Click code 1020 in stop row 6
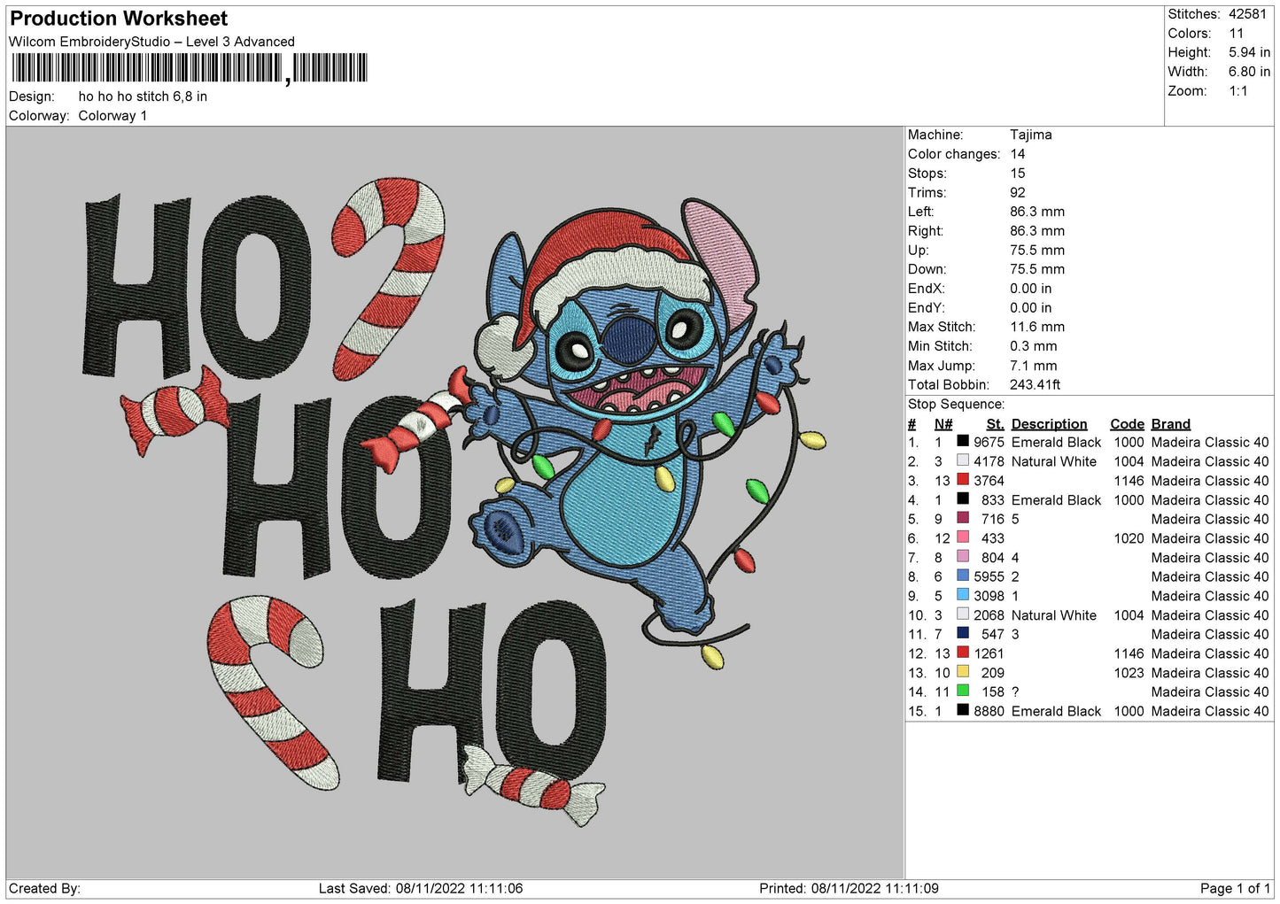 1129,538
